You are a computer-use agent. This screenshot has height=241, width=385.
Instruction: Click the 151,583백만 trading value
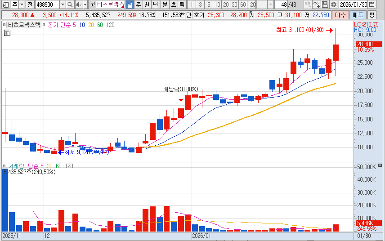tap(177, 15)
